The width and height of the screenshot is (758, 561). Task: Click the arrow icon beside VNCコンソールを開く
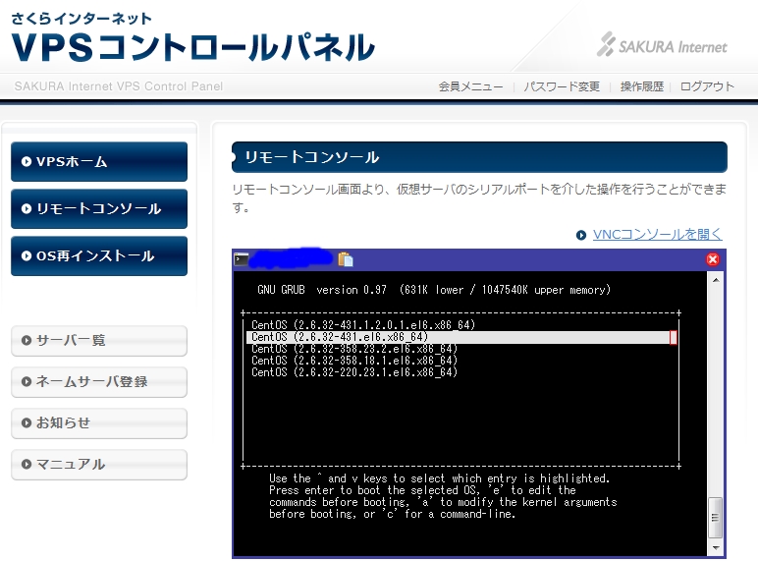[581, 235]
